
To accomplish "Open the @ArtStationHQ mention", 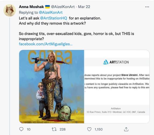I will 54,18.
